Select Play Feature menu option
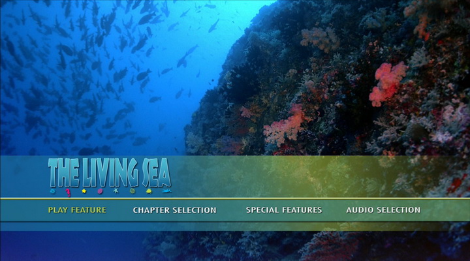Image resolution: width=470 pixels, height=261 pixels. click(77, 210)
